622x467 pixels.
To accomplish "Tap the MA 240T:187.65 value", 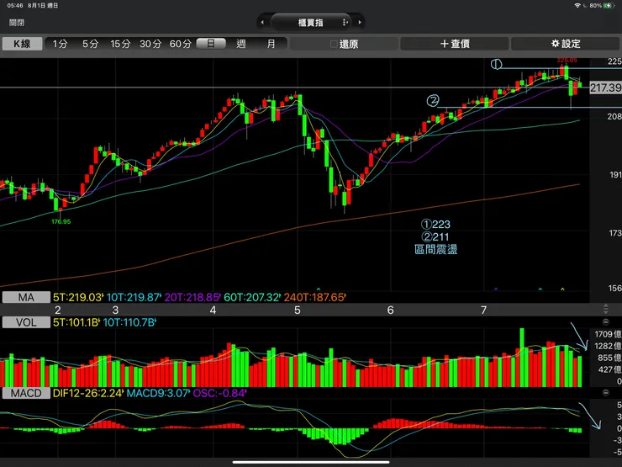I will 315,297.
